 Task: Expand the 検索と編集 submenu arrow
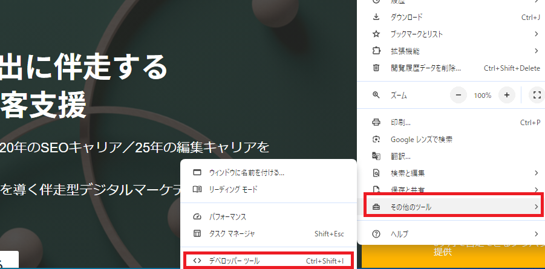pos(537,173)
